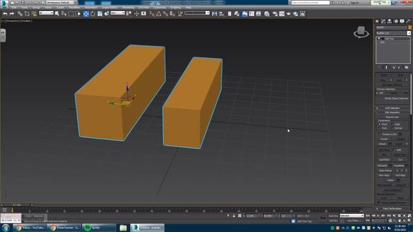Select the Normal constraint radio button
The width and height of the screenshot is (413, 232).
pyautogui.click(x=393, y=128)
